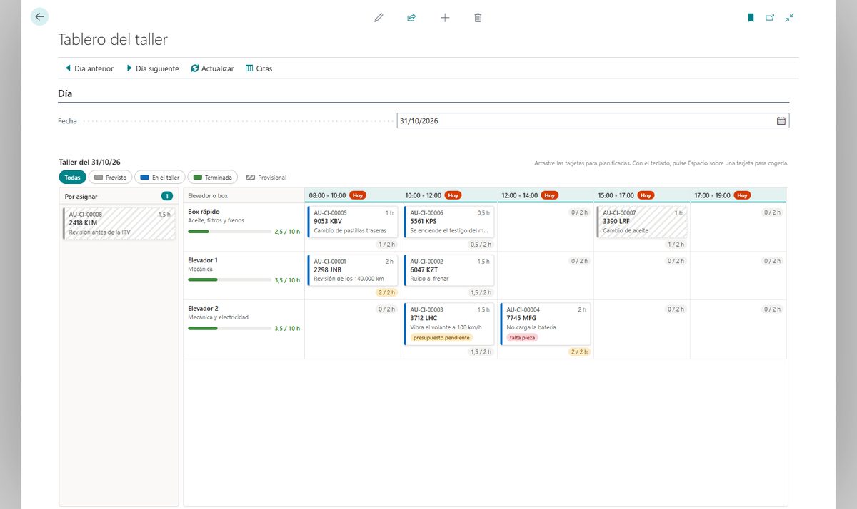Open the calendar date picker icon

pyautogui.click(x=781, y=121)
